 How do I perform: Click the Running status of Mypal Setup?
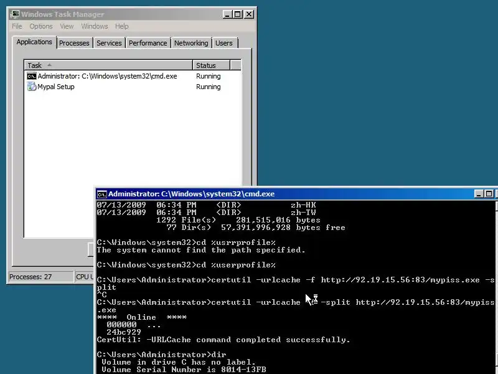[209, 87]
